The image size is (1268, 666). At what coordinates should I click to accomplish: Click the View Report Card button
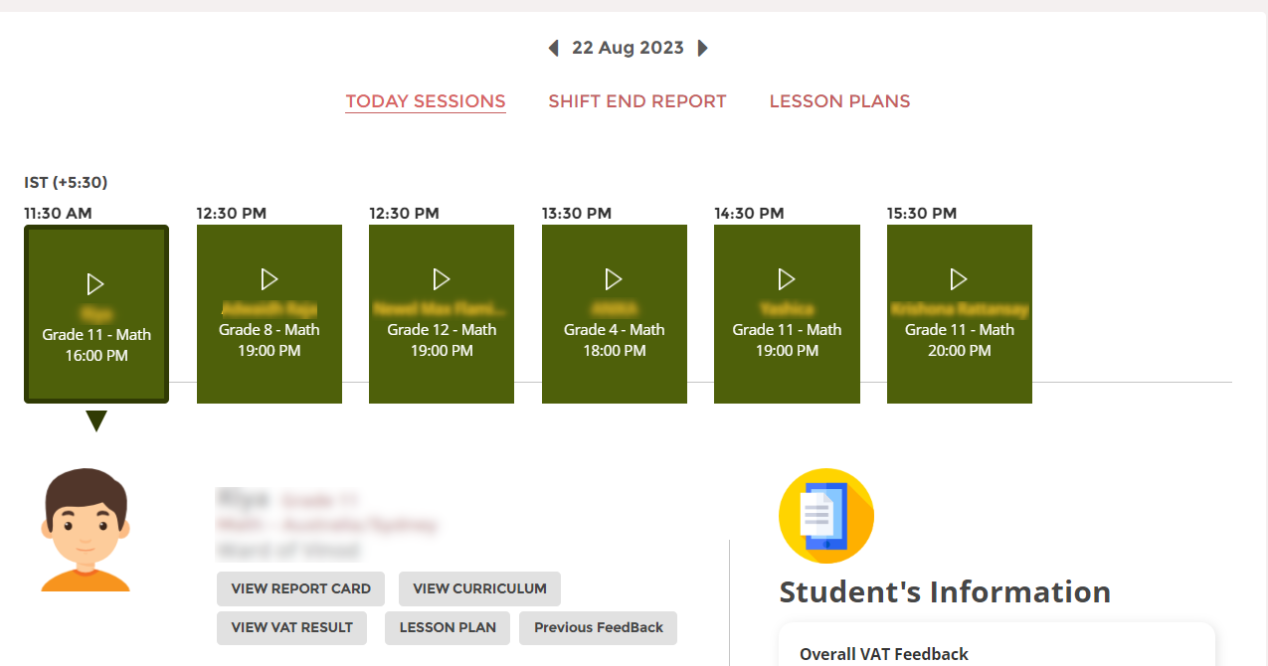pos(300,588)
